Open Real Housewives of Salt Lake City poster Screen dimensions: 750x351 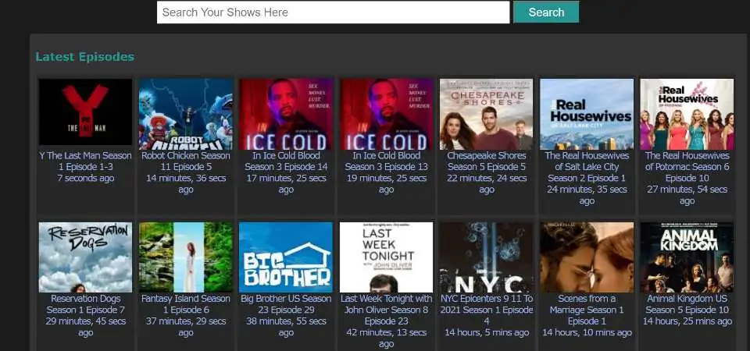[x=587, y=114]
